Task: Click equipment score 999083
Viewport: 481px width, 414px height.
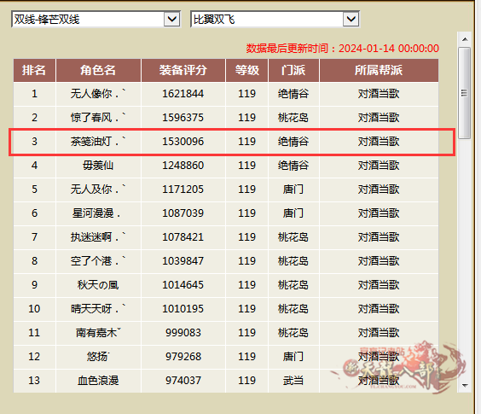Action: 183,333
